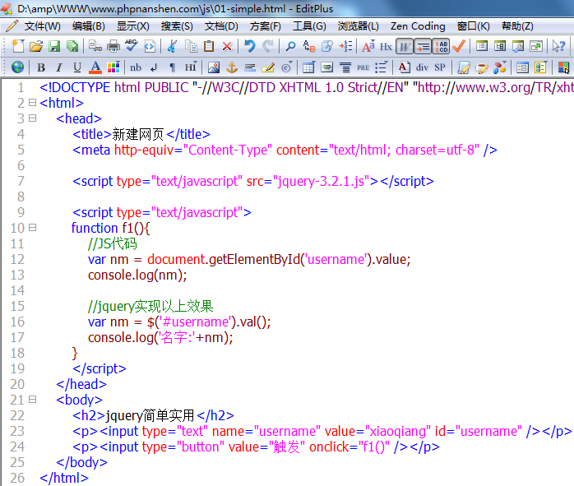Screen dimensions: 574x486
Task: Click the context help arrow icon
Action: (x=558, y=47)
